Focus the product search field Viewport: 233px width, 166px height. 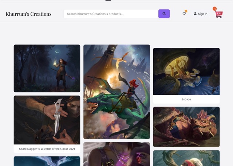coord(111,14)
